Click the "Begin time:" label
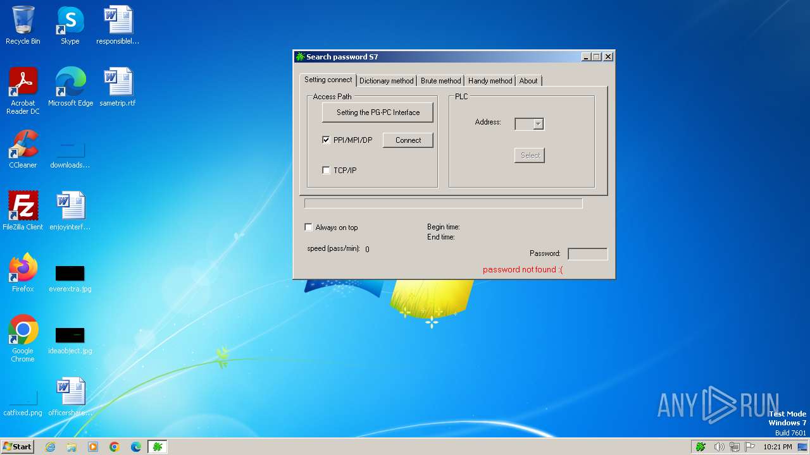 444,227
